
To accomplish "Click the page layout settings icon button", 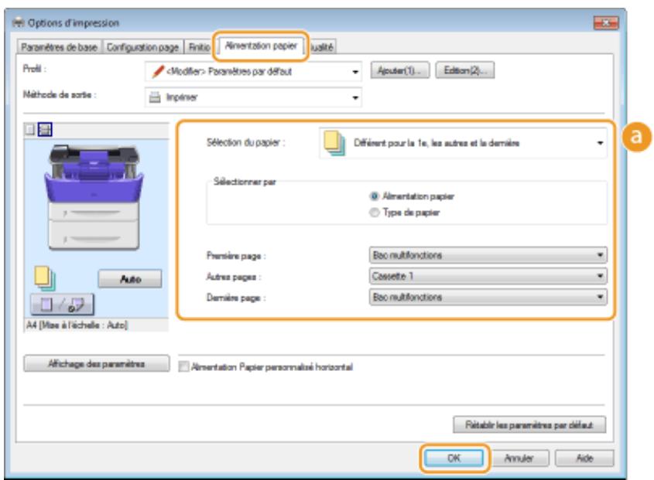I will [62, 305].
